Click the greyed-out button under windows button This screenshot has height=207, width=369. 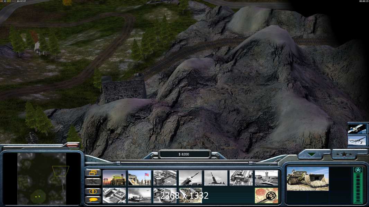tap(93, 181)
